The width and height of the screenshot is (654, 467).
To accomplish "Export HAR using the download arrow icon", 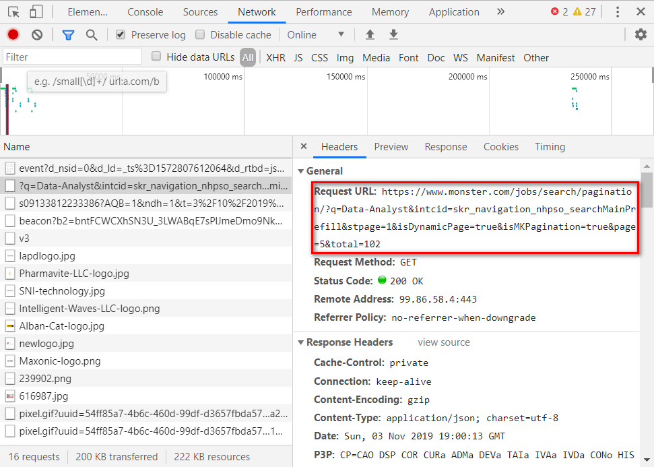I will click(393, 34).
